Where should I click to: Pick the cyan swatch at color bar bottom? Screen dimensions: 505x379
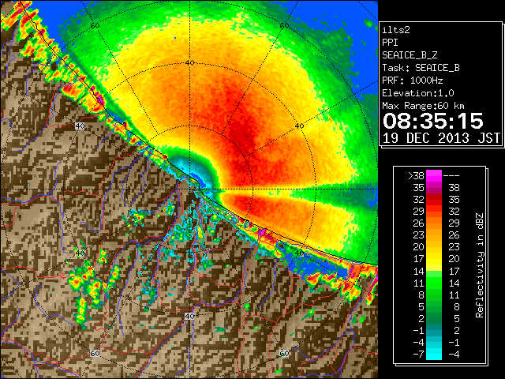[434, 354]
